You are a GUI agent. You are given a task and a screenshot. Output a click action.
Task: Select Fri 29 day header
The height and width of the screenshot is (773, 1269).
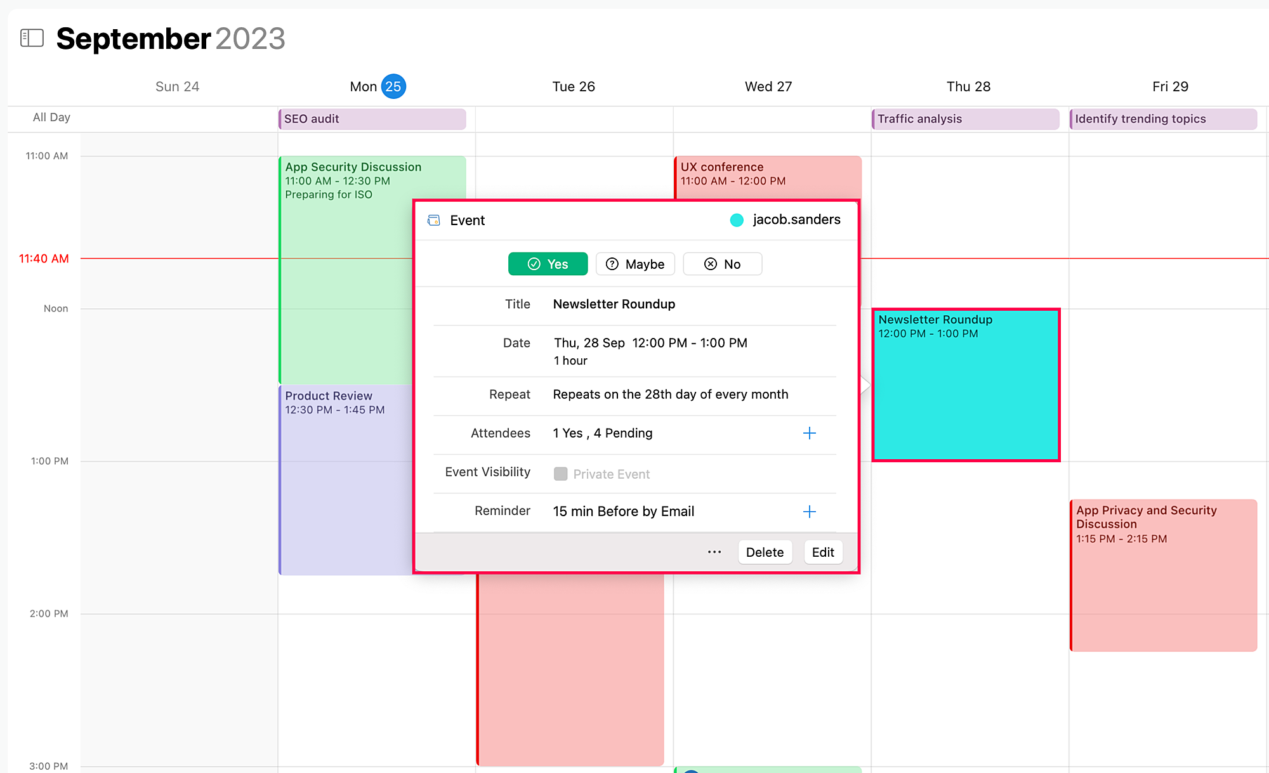(x=1170, y=86)
